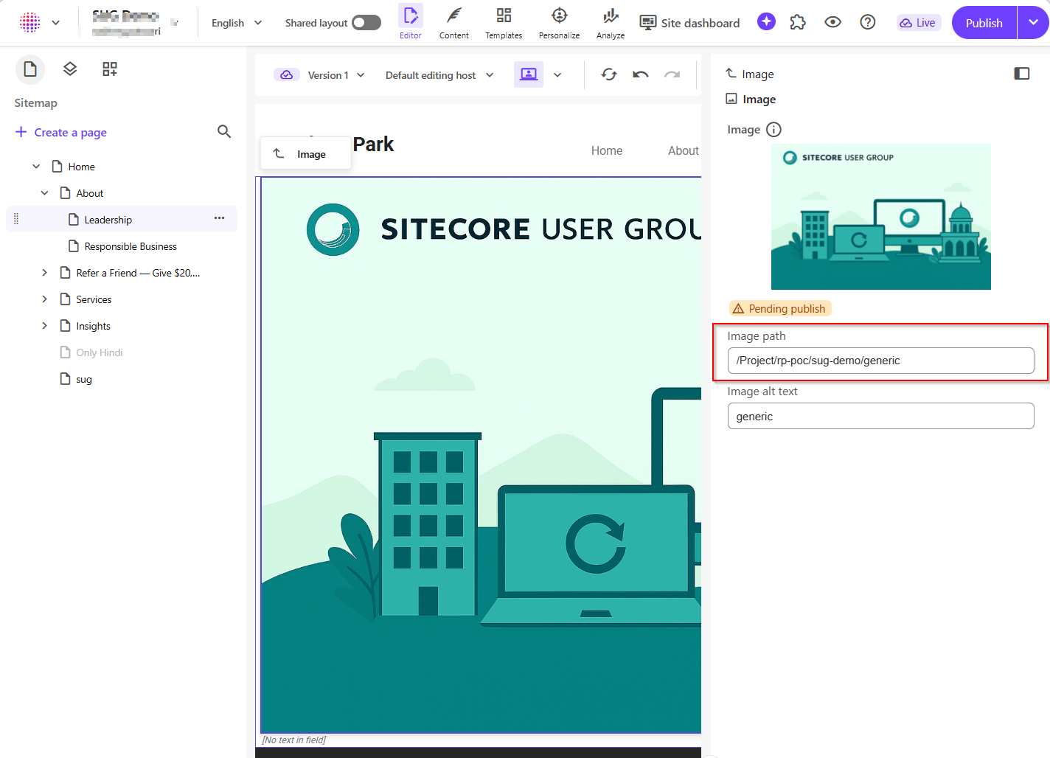
Task: Select the Sitecore User Group banner image
Action: click(481, 455)
